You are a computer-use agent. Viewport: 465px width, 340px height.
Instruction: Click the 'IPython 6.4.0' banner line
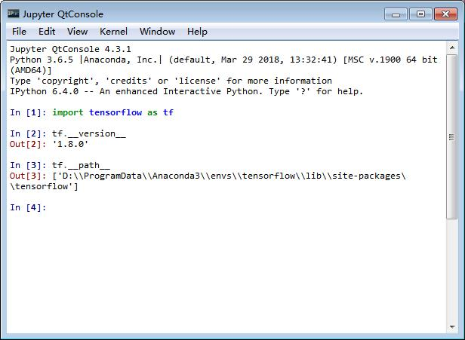(x=186, y=91)
